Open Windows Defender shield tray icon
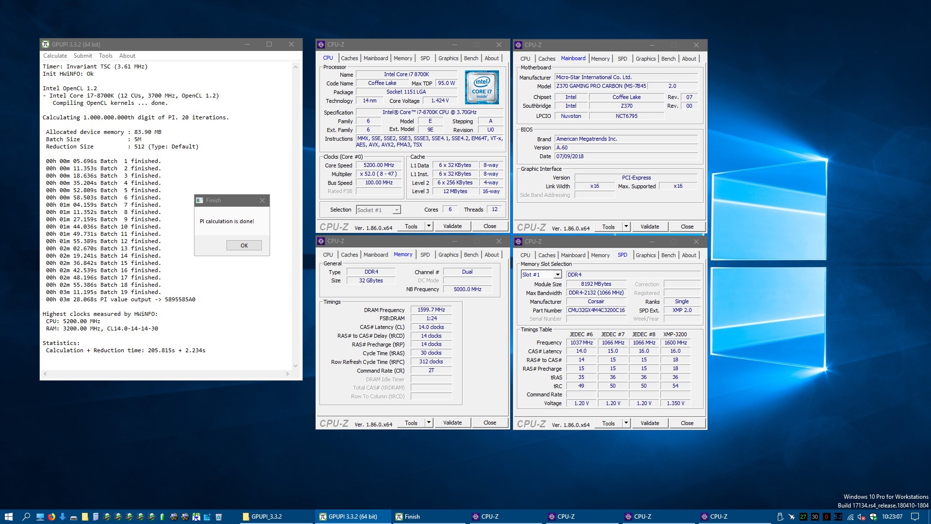This screenshot has width=931, height=524. [873, 517]
